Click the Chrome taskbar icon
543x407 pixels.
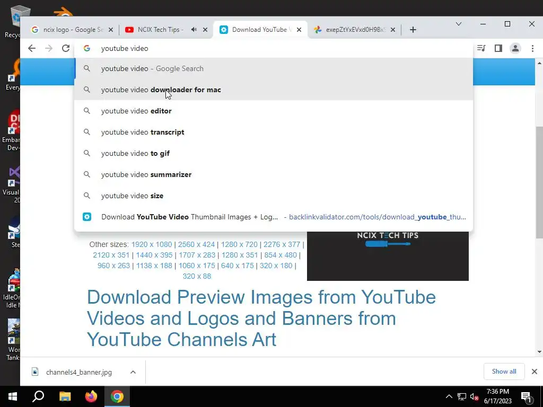click(x=117, y=396)
